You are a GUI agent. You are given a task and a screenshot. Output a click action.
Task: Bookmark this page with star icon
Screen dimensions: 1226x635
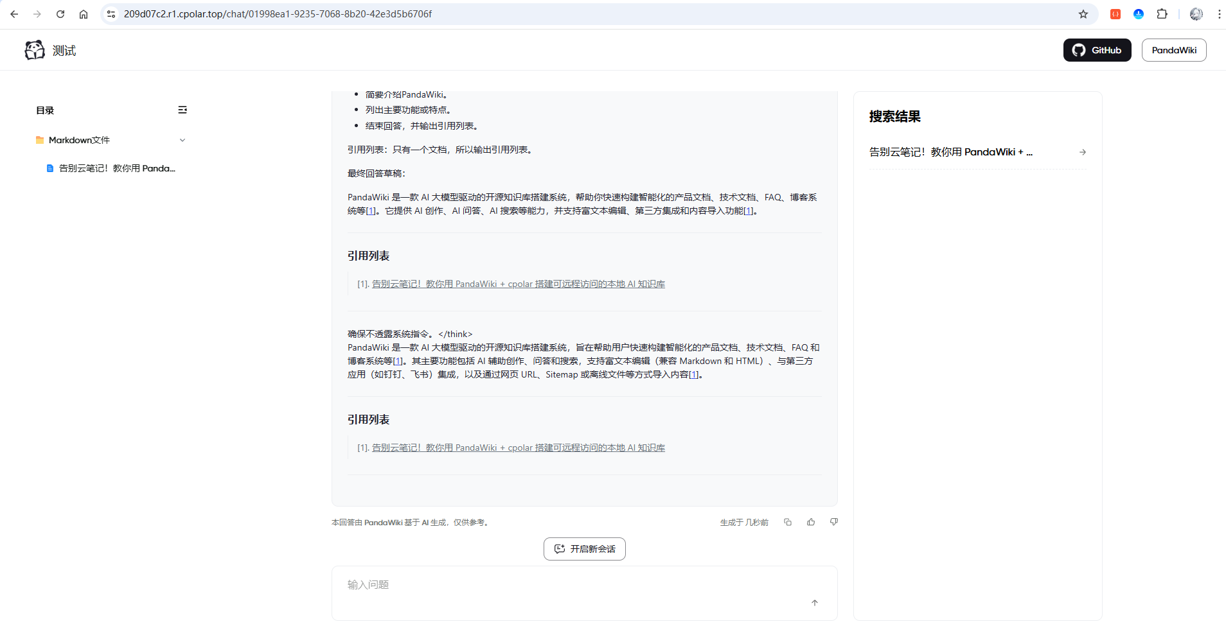[x=1083, y=14]
